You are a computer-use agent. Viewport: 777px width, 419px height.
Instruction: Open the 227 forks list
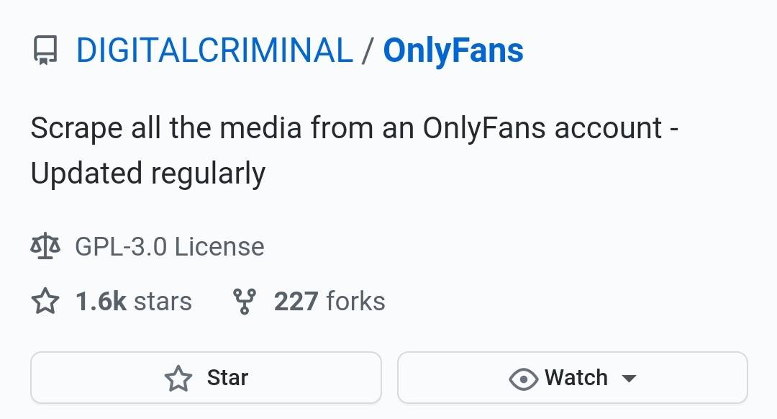click(330, 301)
